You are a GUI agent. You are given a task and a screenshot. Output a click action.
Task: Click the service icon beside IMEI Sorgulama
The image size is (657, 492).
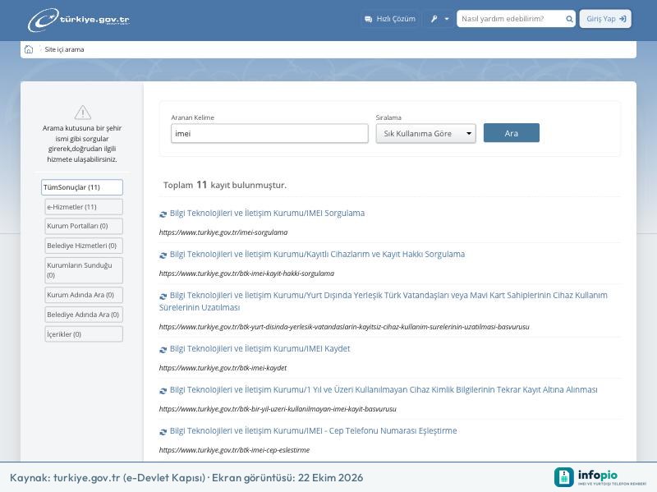pyautogui.click(x=163, y=214)
